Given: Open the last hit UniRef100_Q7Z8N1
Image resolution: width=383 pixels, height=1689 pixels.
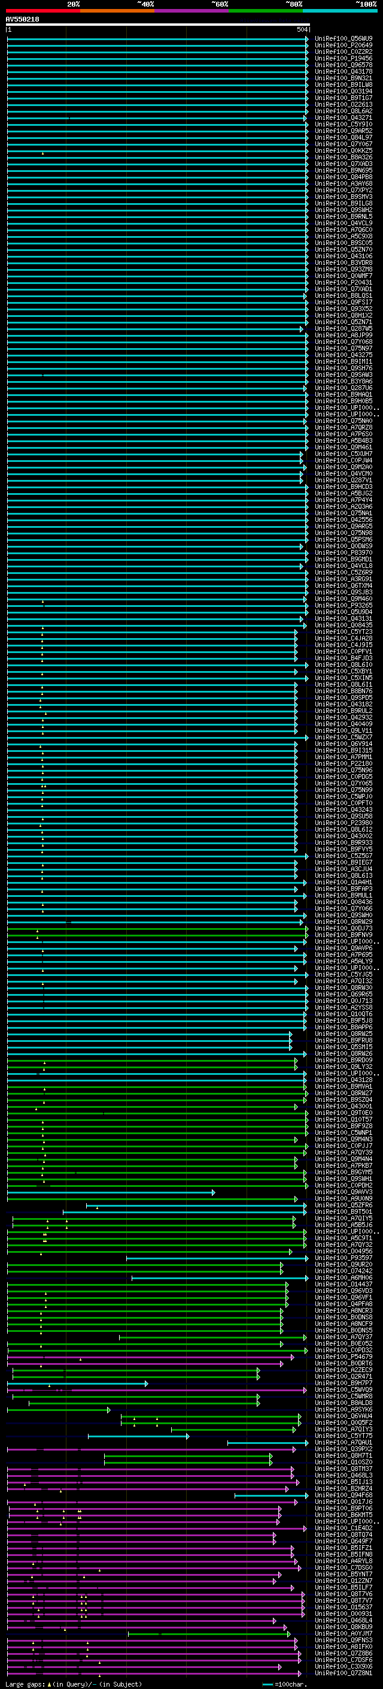Looking at the screenshot, I should (x=344, y=1673).
